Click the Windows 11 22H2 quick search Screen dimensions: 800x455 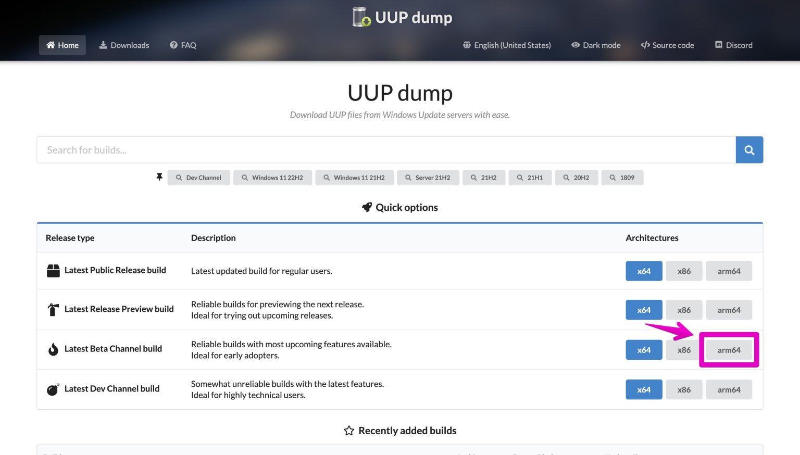click(272, 178)
